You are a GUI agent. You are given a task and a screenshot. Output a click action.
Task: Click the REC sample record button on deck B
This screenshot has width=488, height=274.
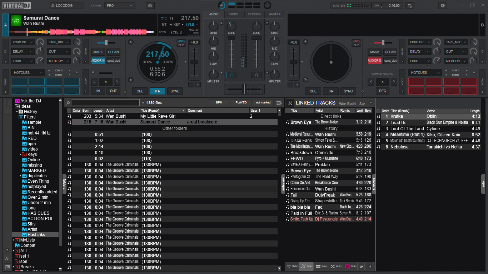pos(382,91)
